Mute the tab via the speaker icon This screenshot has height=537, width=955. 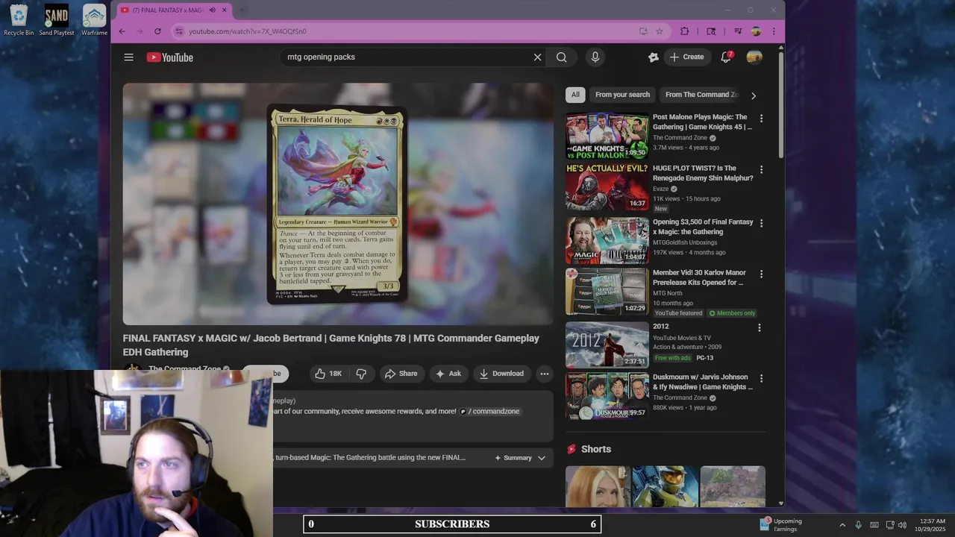[212, 10]
